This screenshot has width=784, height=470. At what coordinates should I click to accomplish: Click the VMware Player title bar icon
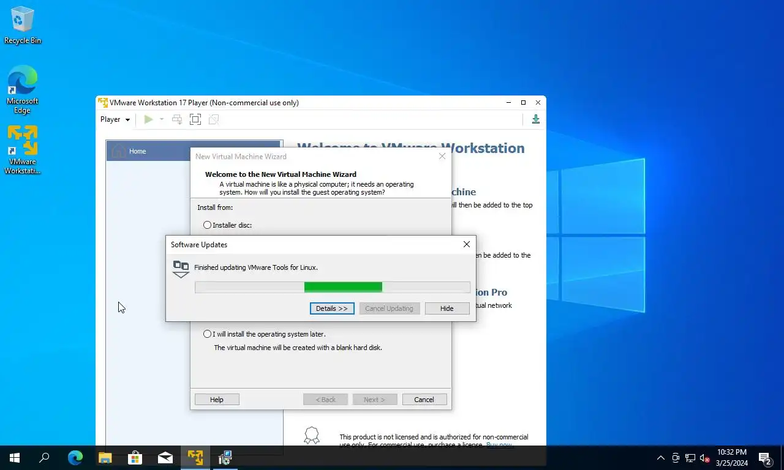[103, 102]
